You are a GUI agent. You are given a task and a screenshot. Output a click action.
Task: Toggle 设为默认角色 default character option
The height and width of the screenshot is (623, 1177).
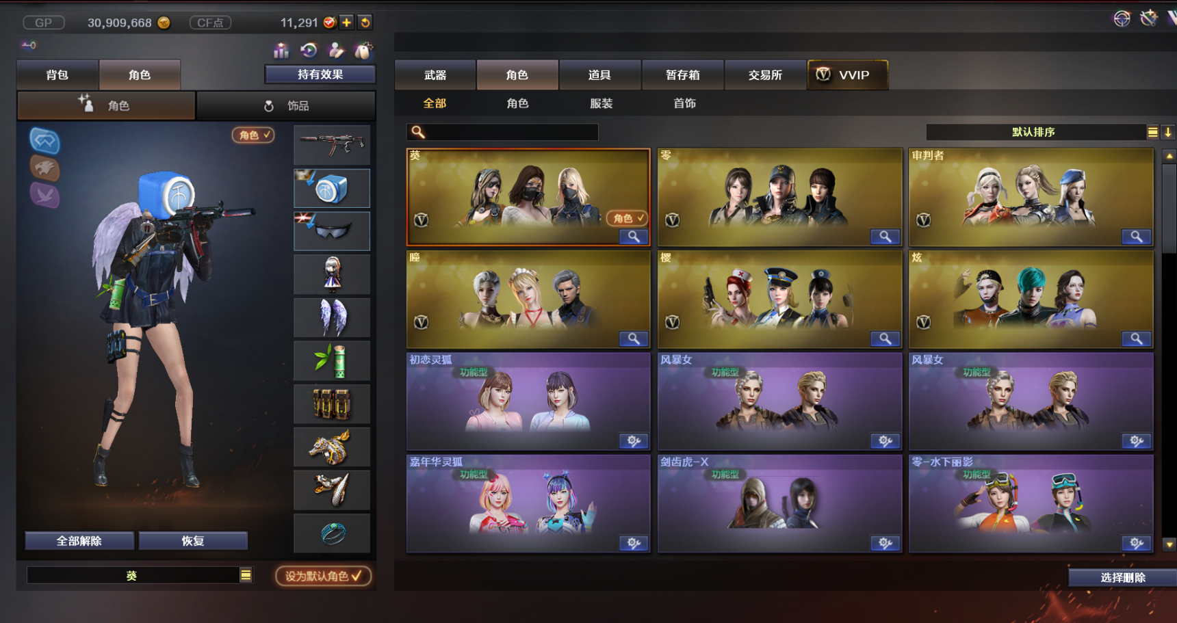click(x=323, y=576)
